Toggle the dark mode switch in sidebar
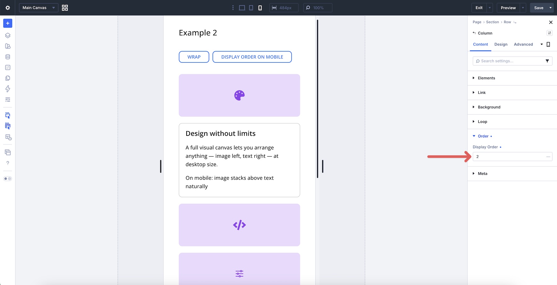Image resolution: width=557 pixels, height=285 pixels. pos(8,179)
